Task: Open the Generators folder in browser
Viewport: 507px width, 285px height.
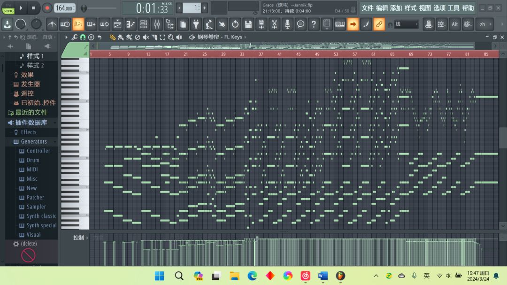Action: coord(34,141)
